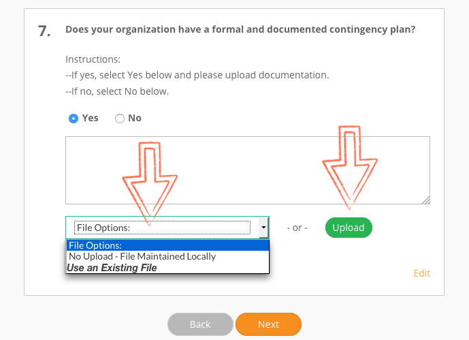The width and height of the screenshot is (469, 340).
Task: Select the Yes radio button
Action: [x=74, y=119]
